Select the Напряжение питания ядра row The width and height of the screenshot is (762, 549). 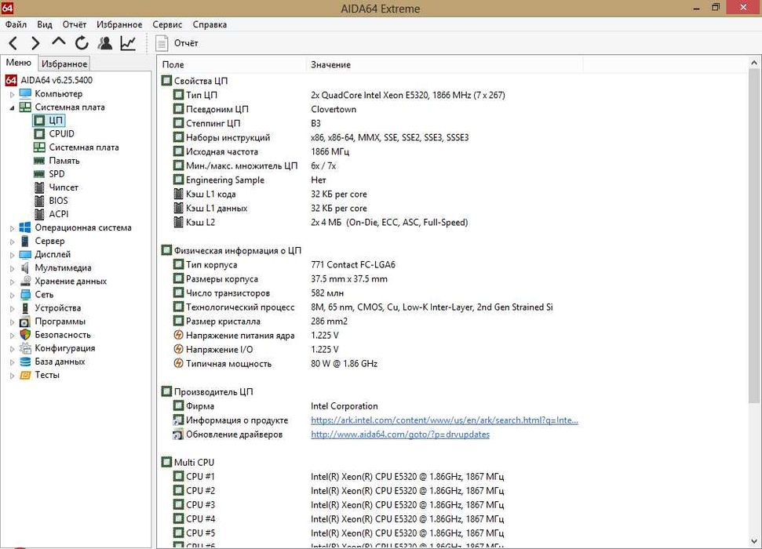click(x=452, y=335)
